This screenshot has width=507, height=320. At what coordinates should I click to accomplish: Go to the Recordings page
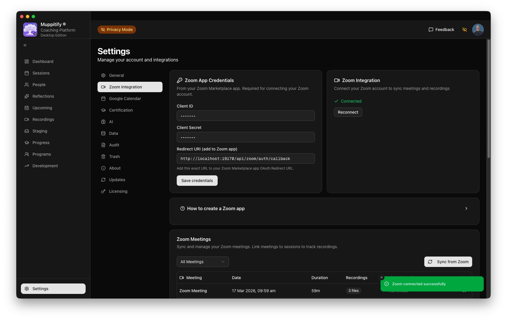click(43, 119)
